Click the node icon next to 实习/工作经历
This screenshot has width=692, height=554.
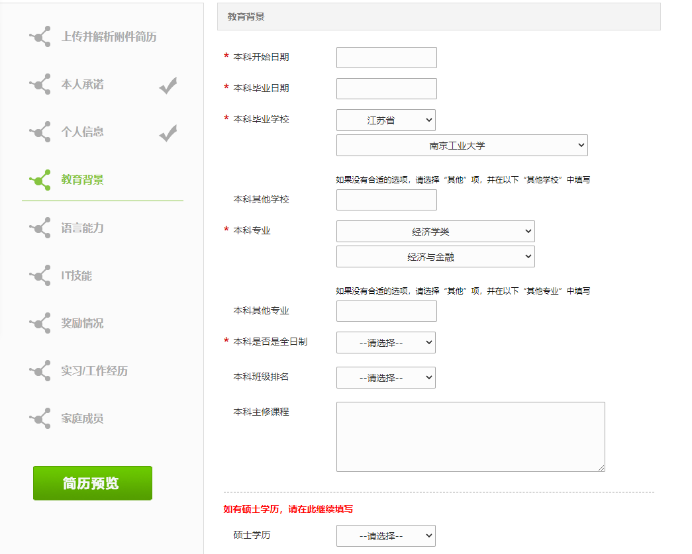40,371
